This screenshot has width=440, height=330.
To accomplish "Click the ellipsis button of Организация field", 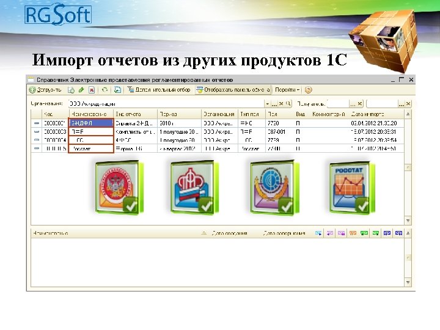I will 274,104.
